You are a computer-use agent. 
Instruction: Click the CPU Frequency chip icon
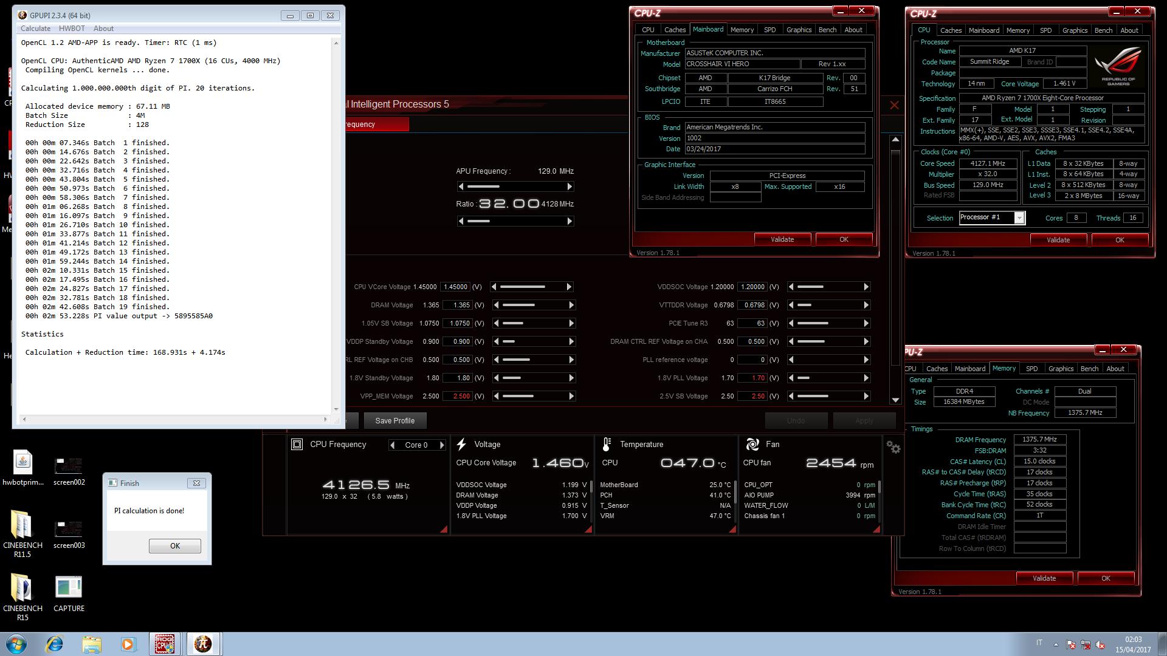[297, 445]
